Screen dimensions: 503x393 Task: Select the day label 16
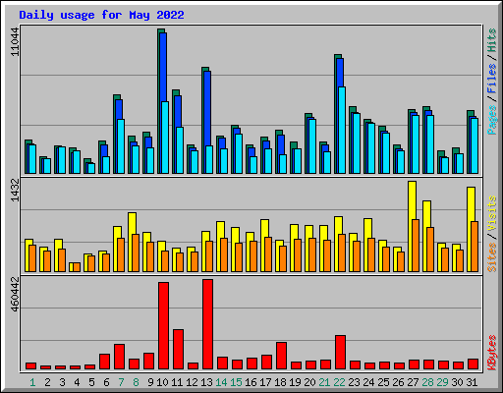tap(251, 382)
